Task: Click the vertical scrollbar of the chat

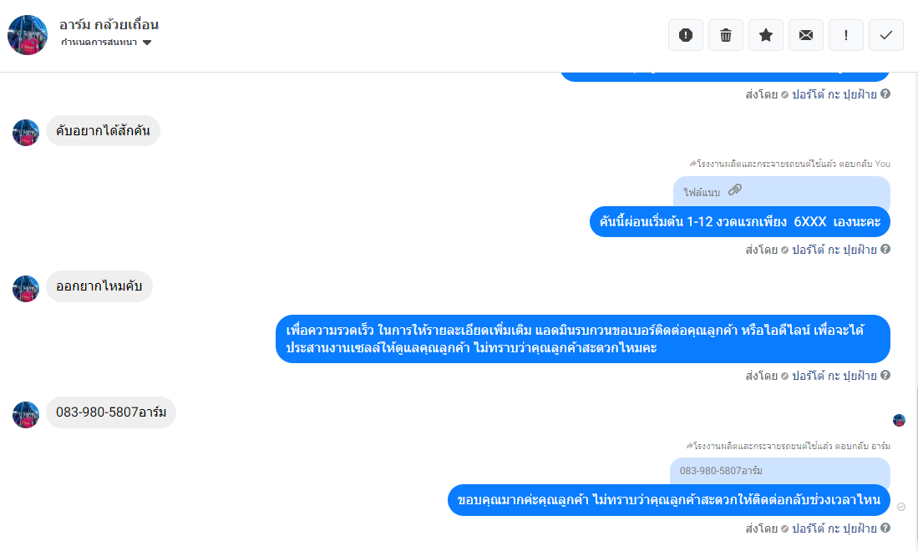Action: (915, 468)
